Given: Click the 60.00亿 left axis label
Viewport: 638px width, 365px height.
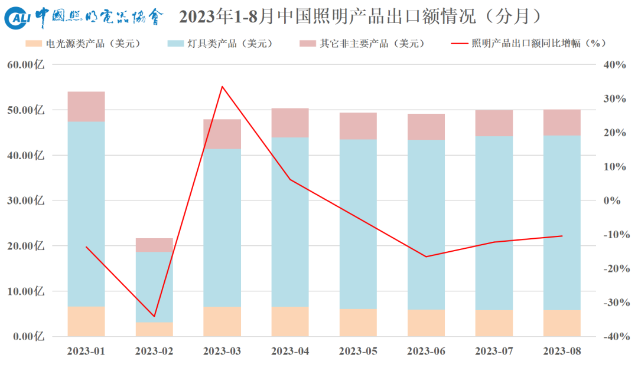Looking at the screenshot, I should 26,64.
